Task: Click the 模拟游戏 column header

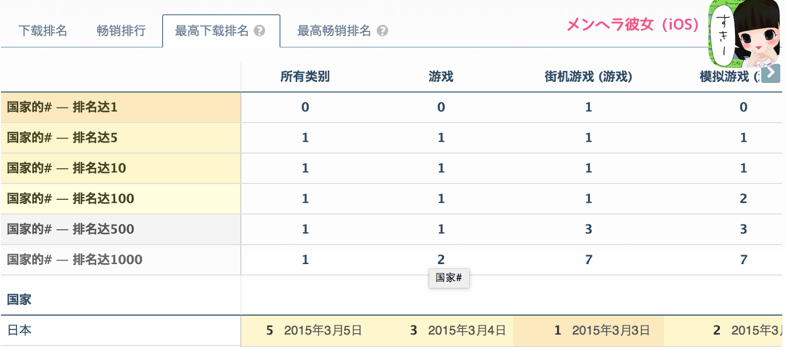Action: click(730, 77)
